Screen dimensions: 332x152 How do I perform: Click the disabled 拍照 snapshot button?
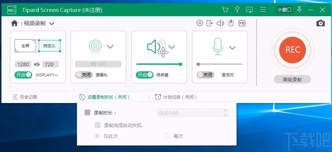click(x=98, y=64)
